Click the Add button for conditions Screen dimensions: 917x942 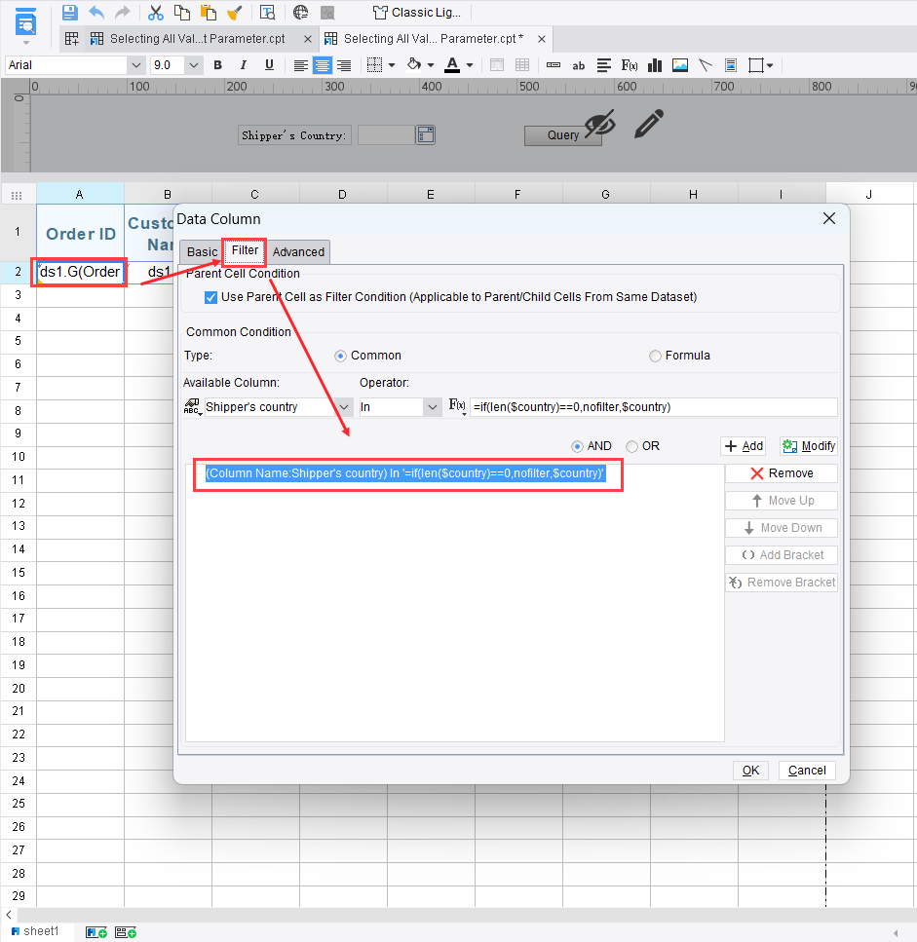743,445
